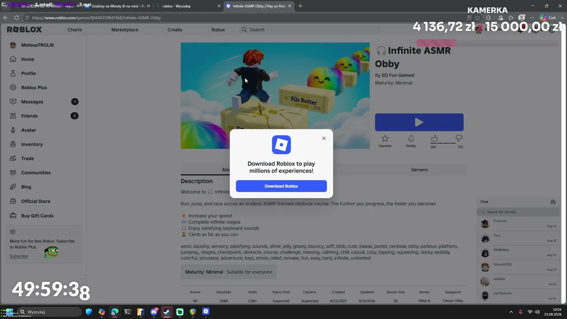The height and width of the screenshot is (319, 567).
Task: Click the game thumbnail image
Action: 275,96
